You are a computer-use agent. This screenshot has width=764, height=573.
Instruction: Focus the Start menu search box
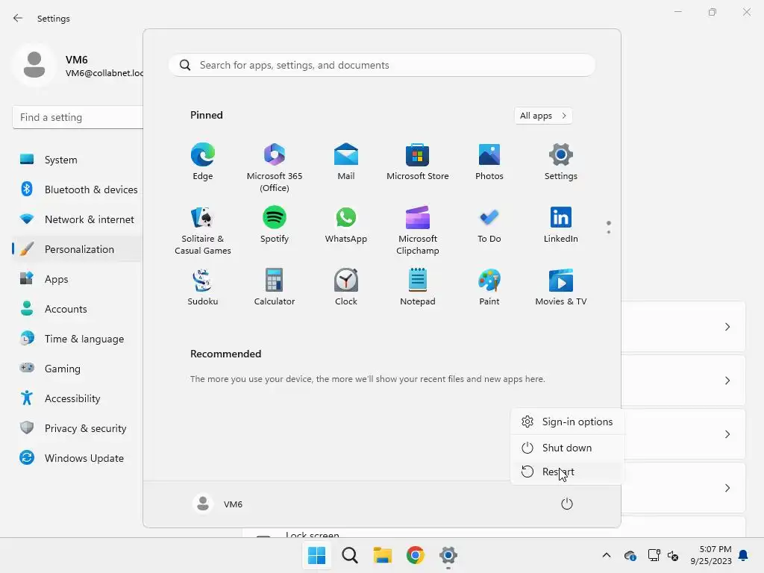382,66
